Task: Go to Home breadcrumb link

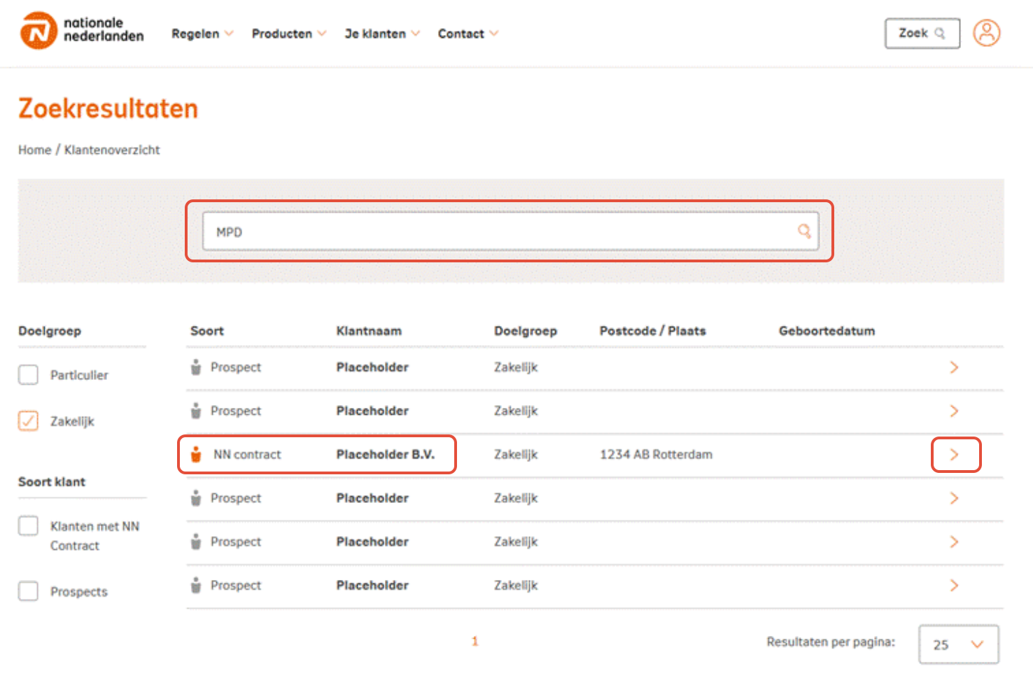Action: pyautogui.click(x=34, y=150)
